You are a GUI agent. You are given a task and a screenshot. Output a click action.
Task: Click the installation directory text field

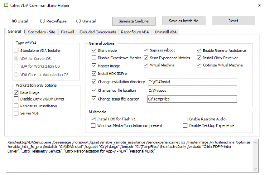tap(192, 82)
